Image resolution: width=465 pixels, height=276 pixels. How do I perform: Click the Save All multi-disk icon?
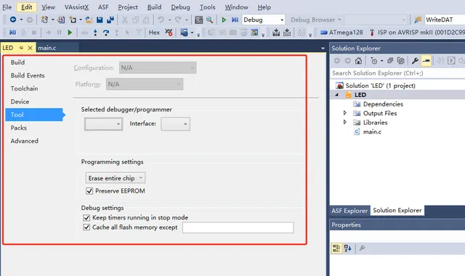(110, 20)
